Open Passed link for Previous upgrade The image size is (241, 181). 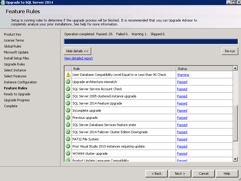pyautogui.click(x=182, y=118)
